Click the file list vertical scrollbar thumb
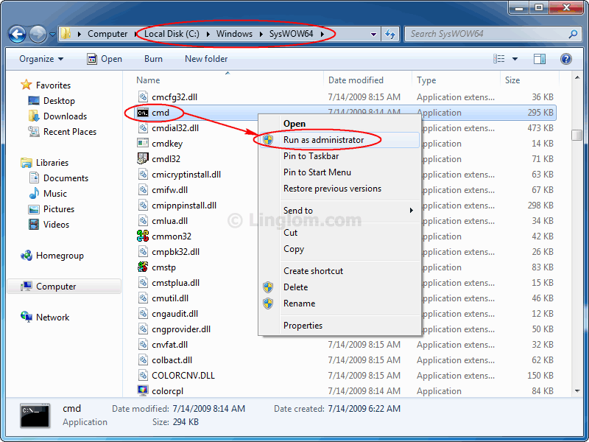Viewport: 589px width, 442px height. (x=577, y=135)
